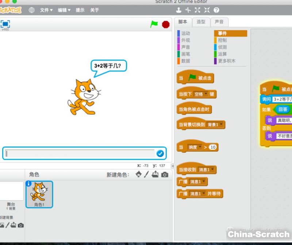The width and height of the screenshot is (292, 245).
Task: Click the green flag to run the project
Action: click(154, 24)
